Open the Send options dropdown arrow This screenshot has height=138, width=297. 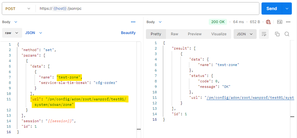click(x=287, y=9)
